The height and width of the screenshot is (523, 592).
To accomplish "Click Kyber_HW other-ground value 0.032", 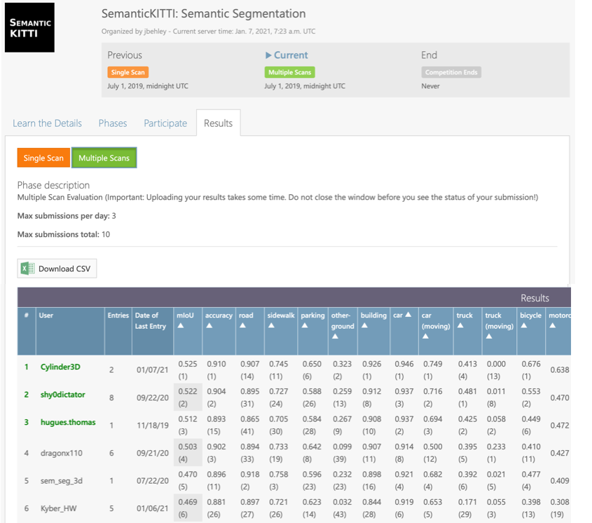I will click(x=342, y=502).
